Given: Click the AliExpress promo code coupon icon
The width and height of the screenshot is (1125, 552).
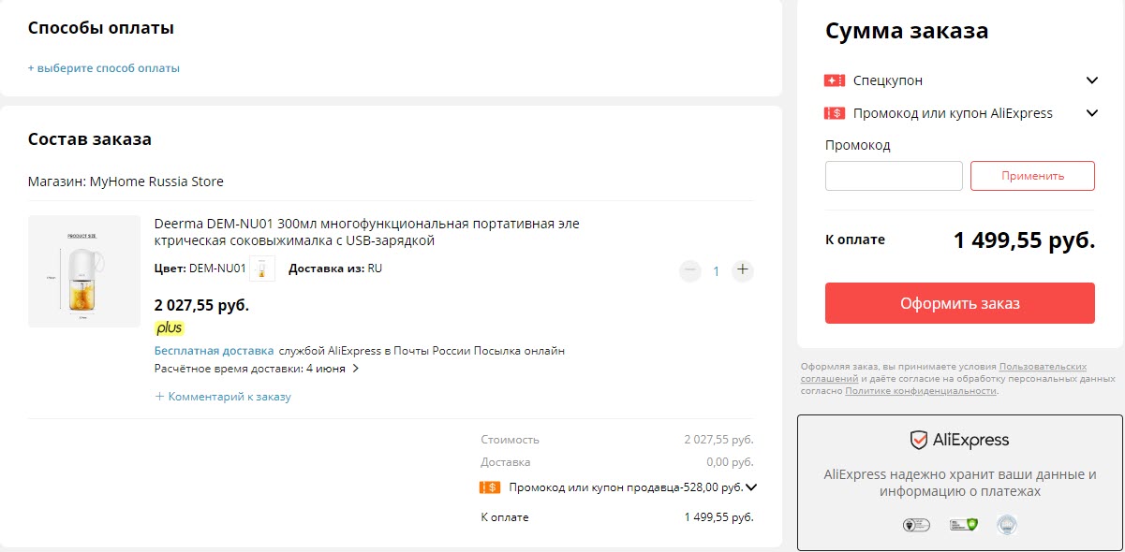Looking at the screenshot, I should coord(835,113).
